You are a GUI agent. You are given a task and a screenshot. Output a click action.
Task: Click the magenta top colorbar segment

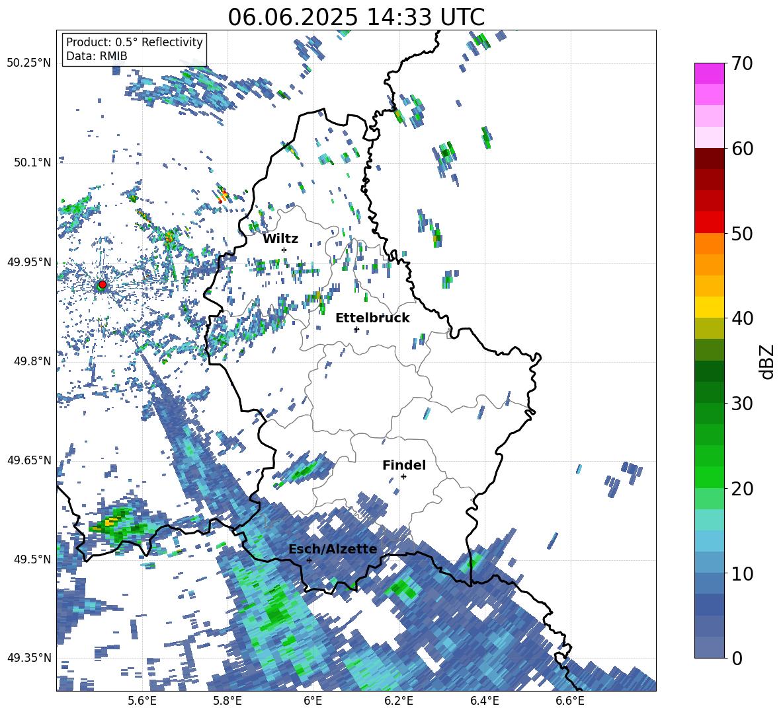709,73
